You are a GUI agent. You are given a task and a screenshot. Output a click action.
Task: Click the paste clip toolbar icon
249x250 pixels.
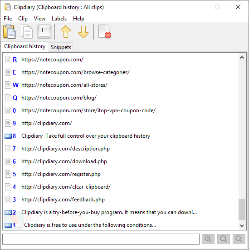click(x=9, y=31)
